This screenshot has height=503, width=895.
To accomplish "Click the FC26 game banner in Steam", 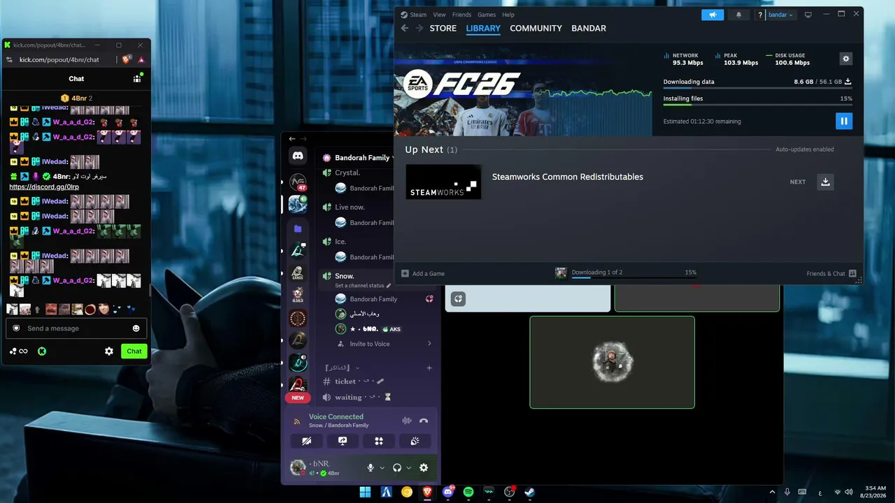I will (x=524, y=91).
